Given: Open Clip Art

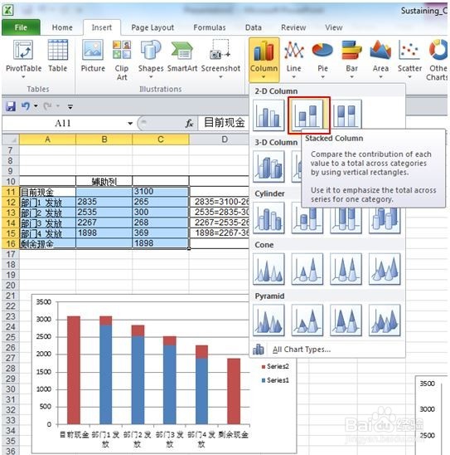Looking at the screenshot, I should [122, 61].
